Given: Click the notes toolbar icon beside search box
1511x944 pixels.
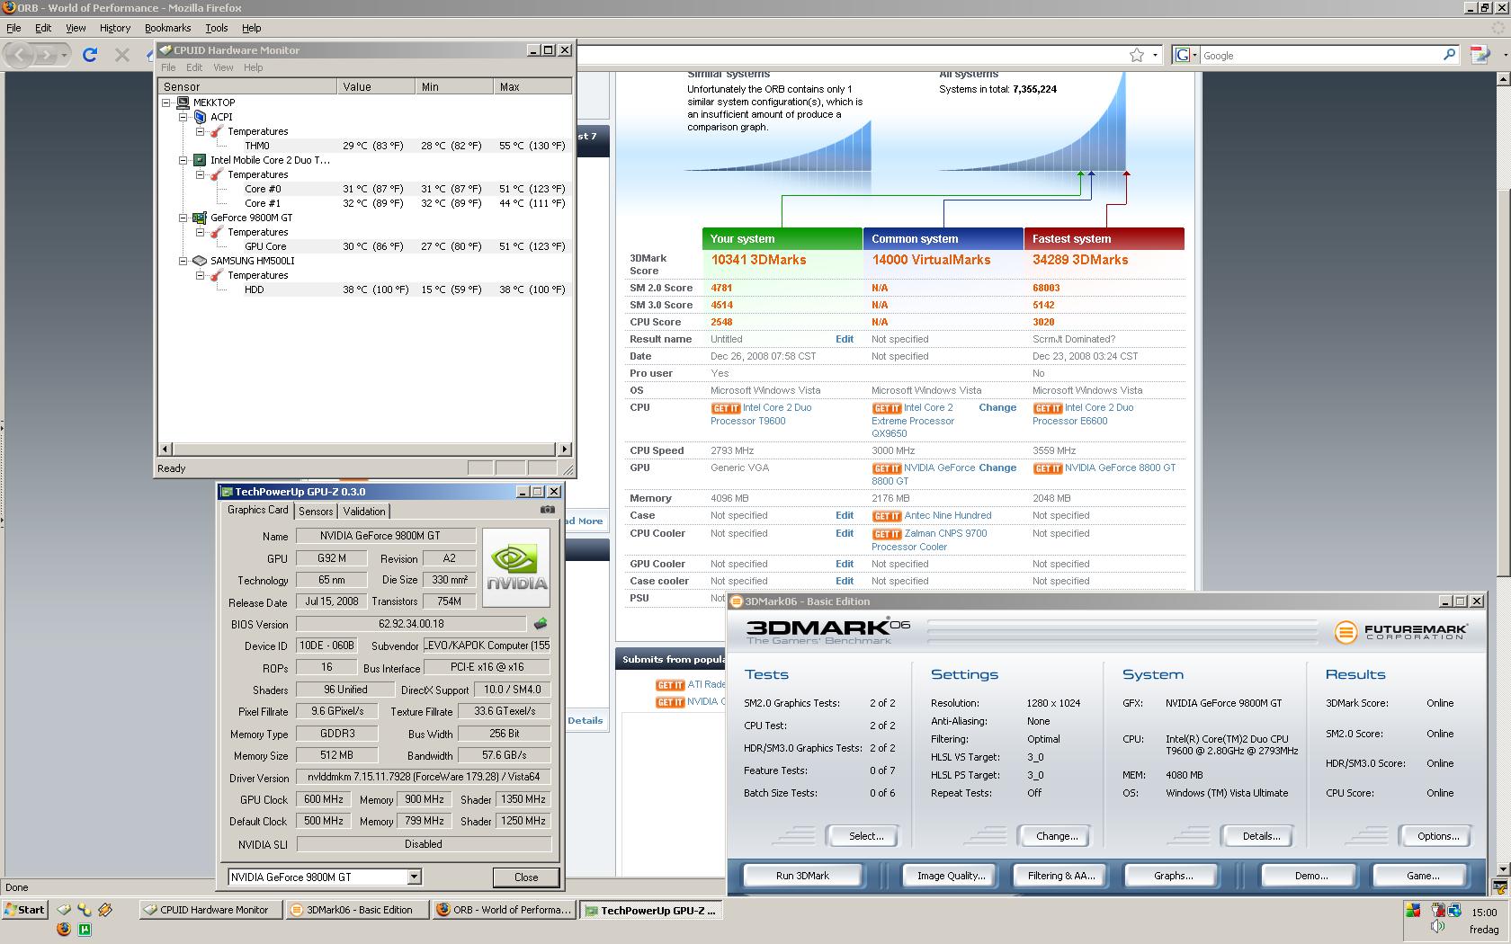Looking at the screenshot, I should (x=1480, y=55).
